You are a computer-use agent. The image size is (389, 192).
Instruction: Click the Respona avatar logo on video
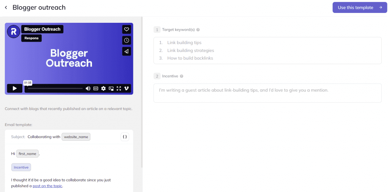click(14, 31)
